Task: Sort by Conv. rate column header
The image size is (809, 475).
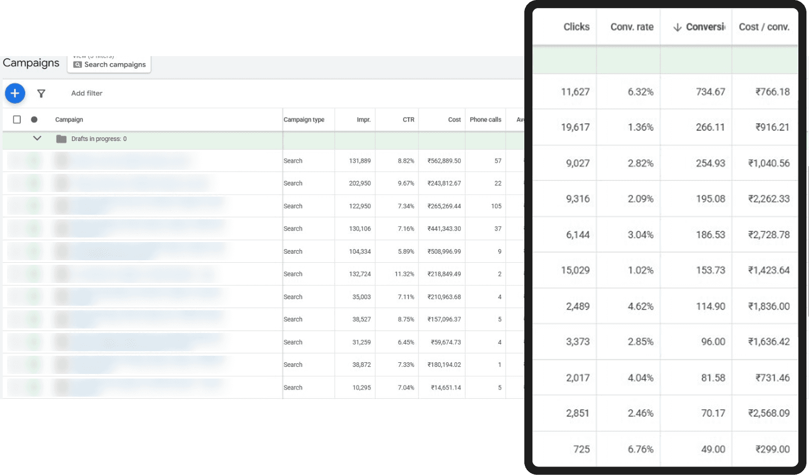Action: (632, 27)
